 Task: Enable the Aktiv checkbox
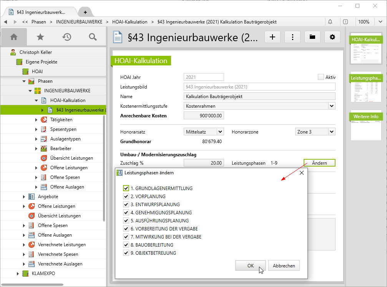(x=321, y=77)
